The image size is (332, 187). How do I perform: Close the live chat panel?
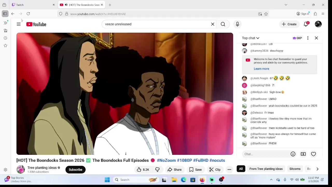316,38
